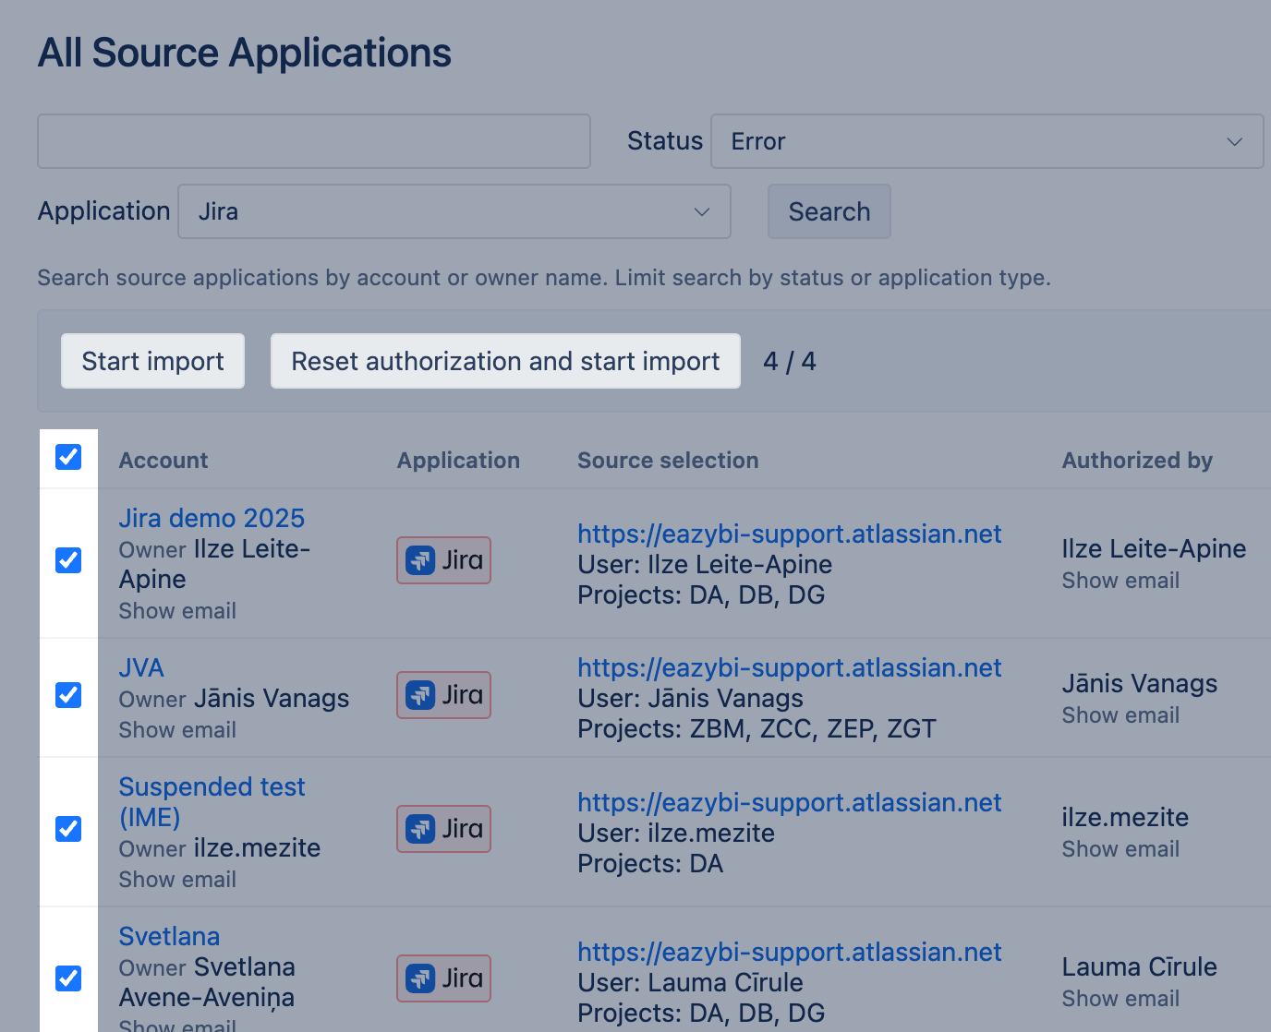Viewport: 1271px width, 1032px height.
Task: Click the Start import button
Action: click(x=152, y=361)
